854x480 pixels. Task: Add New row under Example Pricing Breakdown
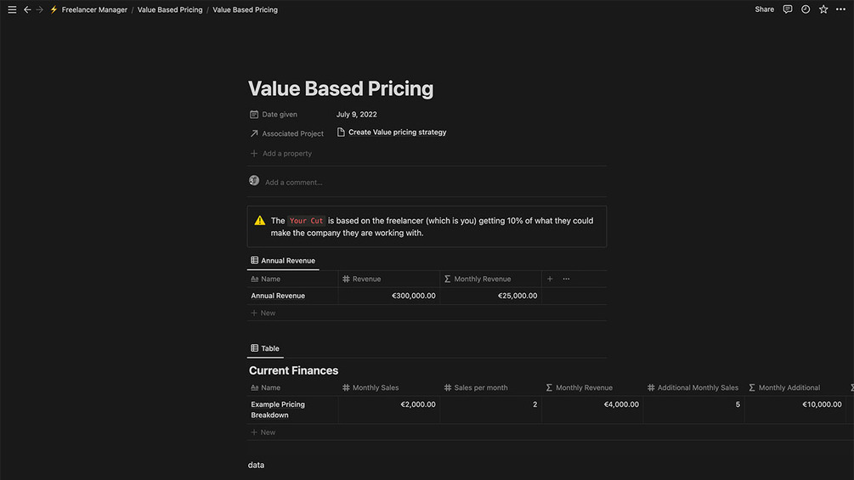point(268,432)
